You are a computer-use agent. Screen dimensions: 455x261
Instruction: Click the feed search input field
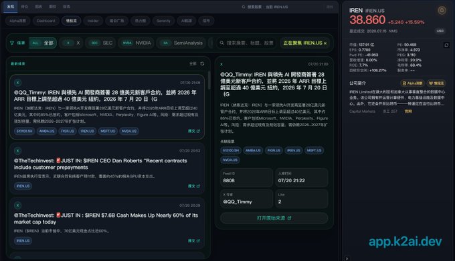click(246, 43)
